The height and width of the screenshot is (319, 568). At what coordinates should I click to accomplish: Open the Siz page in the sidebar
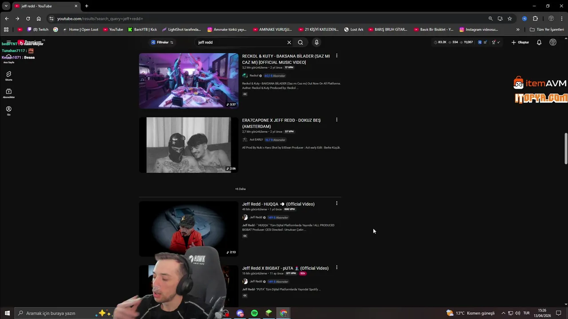coord(8,111)
